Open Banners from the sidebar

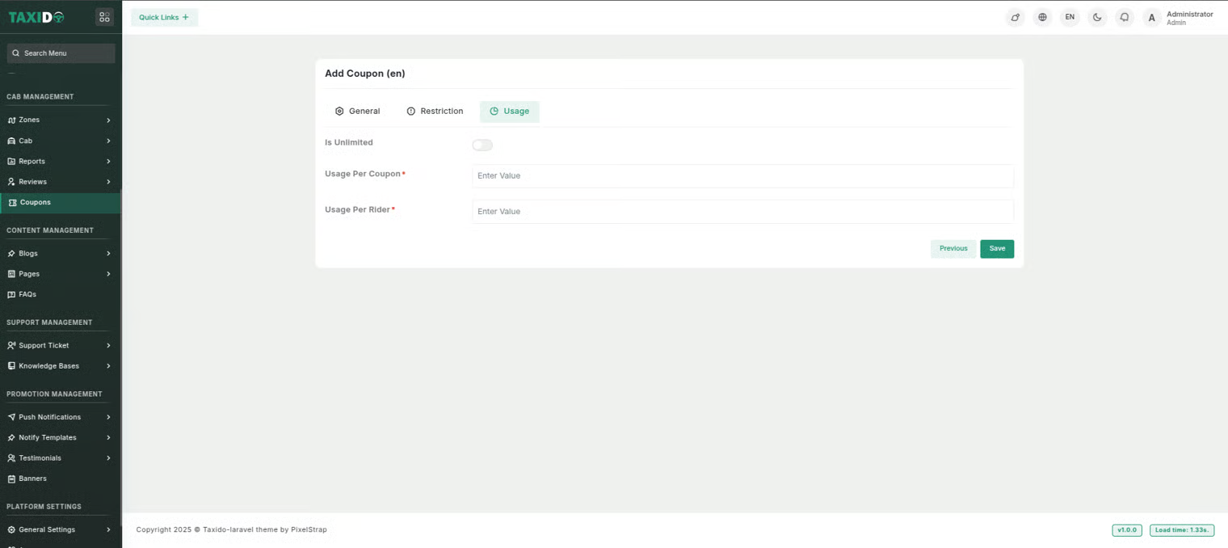point(32,478)
